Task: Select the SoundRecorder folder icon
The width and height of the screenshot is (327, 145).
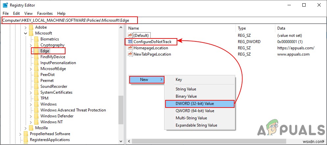Action: 37,86
